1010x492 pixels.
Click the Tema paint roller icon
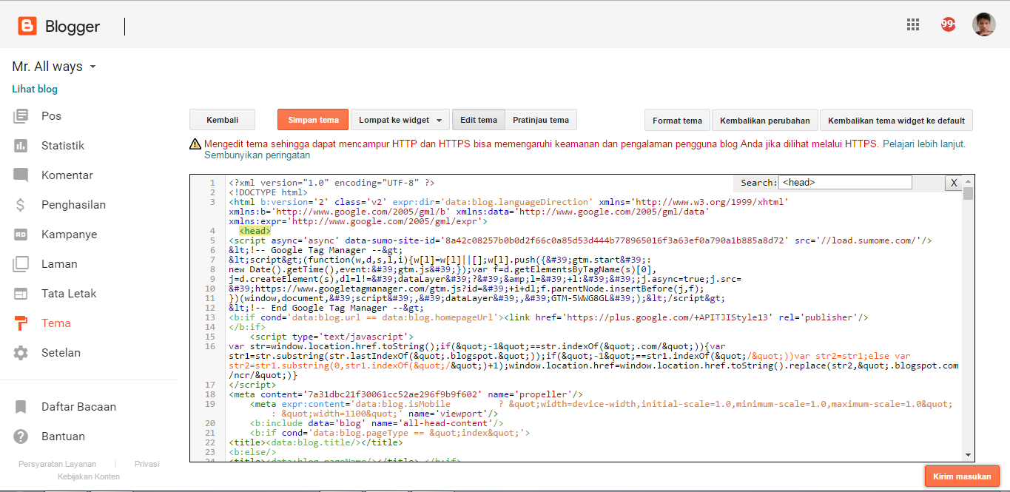[x=21, y=323]
